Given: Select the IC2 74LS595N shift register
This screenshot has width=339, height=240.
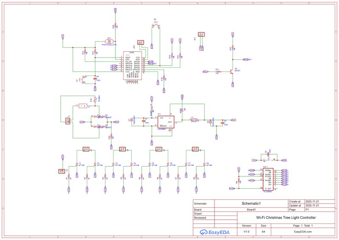Looking at the screenshot, I should (268, 179).
